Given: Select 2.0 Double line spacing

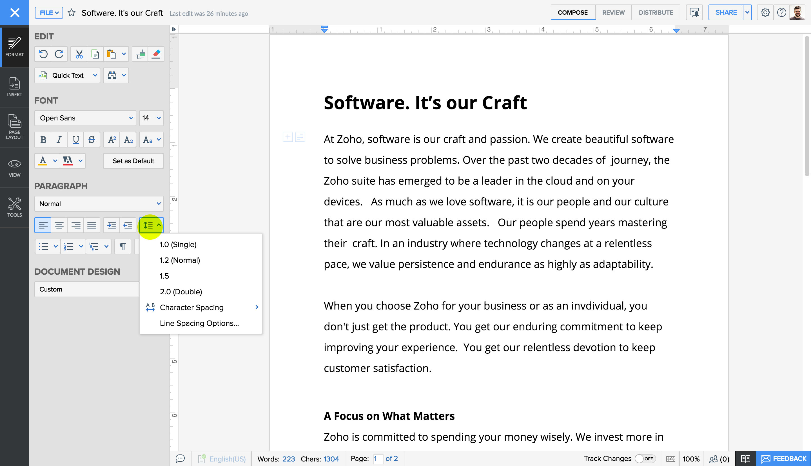Looking at the screenshot, I should (x=181, y=292).
